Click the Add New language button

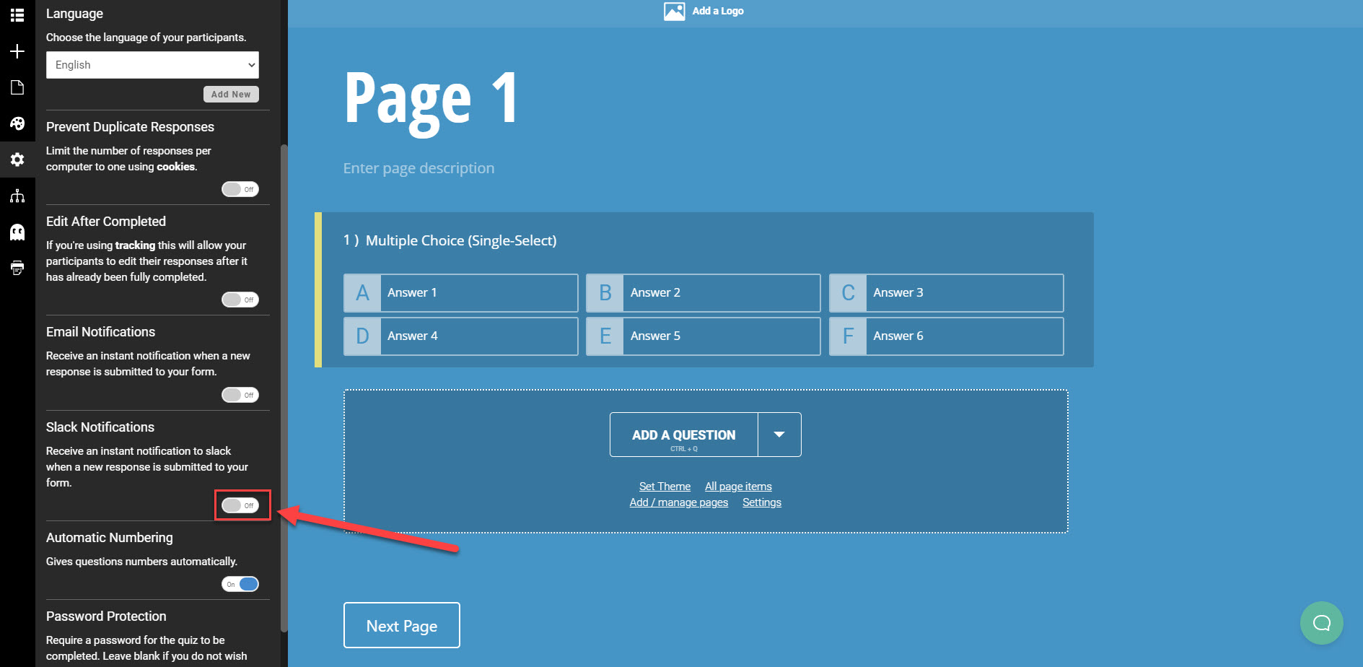[231, 95]
